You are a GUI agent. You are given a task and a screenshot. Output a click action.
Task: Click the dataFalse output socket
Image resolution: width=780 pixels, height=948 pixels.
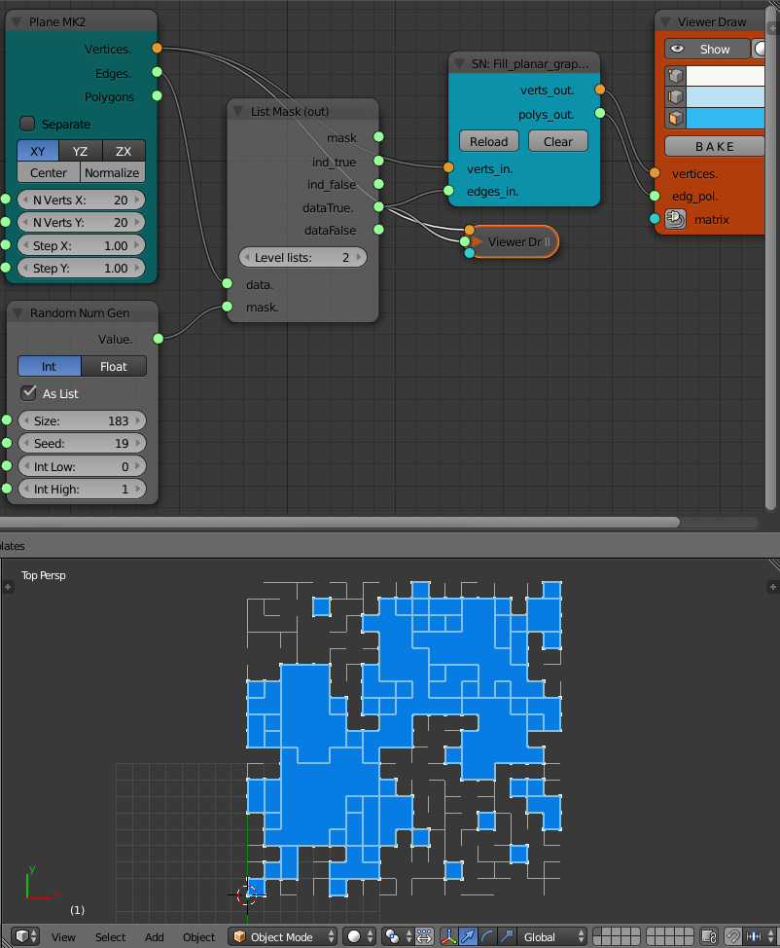click(x=379, y=229)
